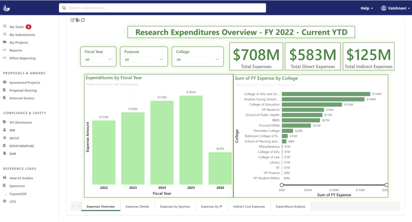Click the CITI globe icon
Viewport: 412px width, 222px height.
point(5,201)
